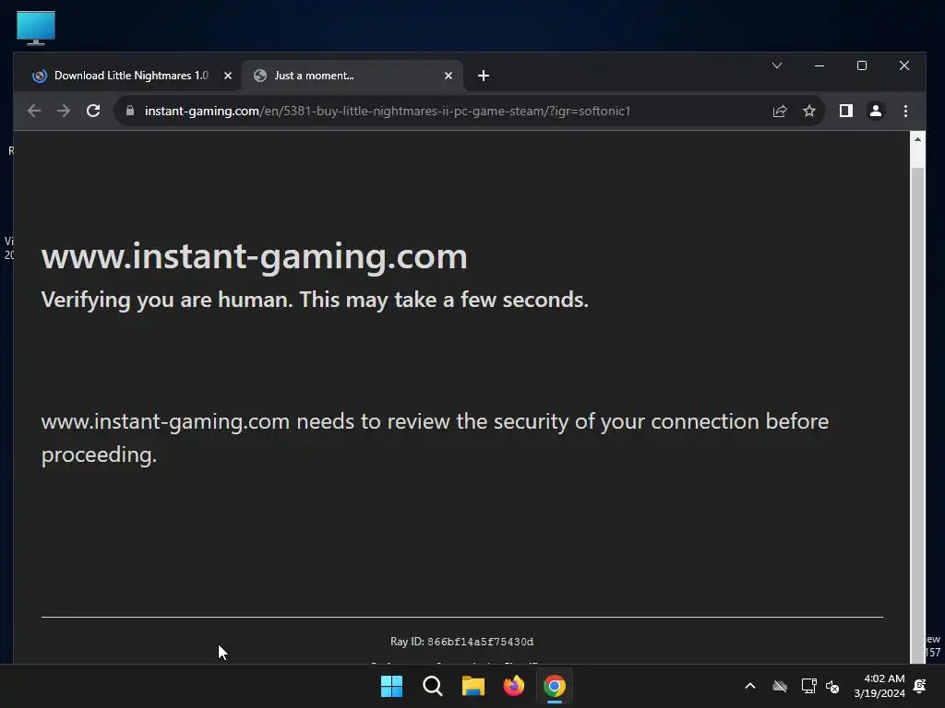Click the address bar URL

(387, 111)
